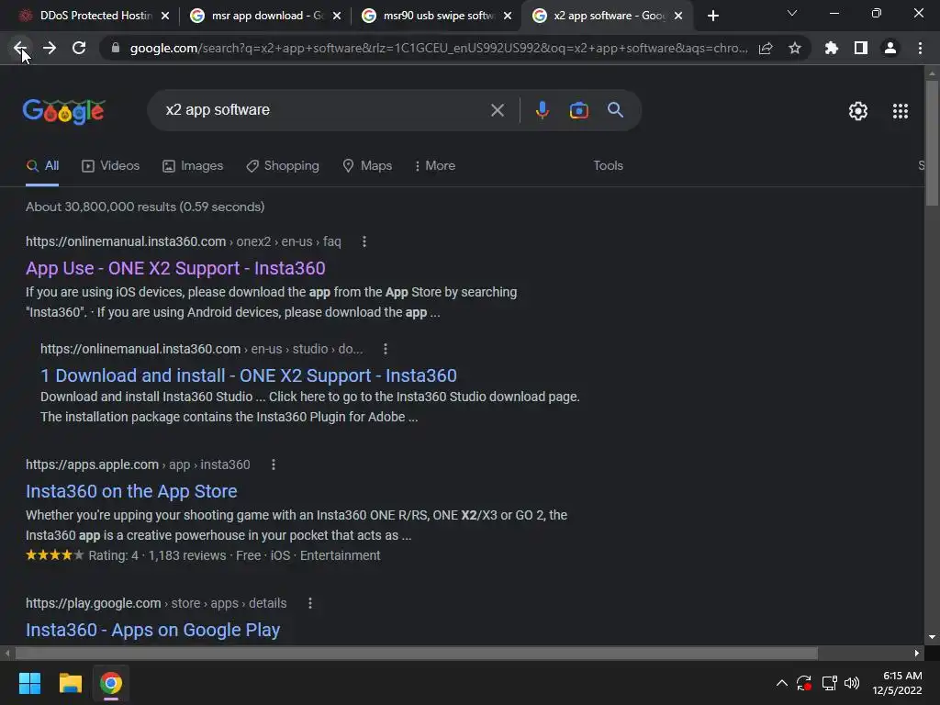The height and width of the screenshot is (705, 940).
Task: Submit search with the magnifier icon
Action: (x=616, y=110)
